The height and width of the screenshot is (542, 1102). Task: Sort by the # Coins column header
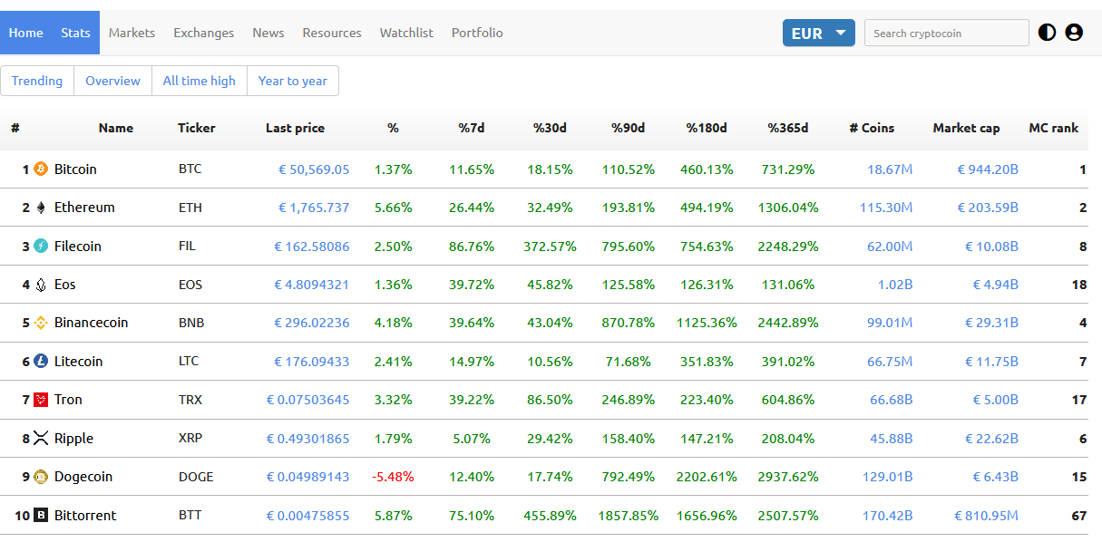coord(872,128)
